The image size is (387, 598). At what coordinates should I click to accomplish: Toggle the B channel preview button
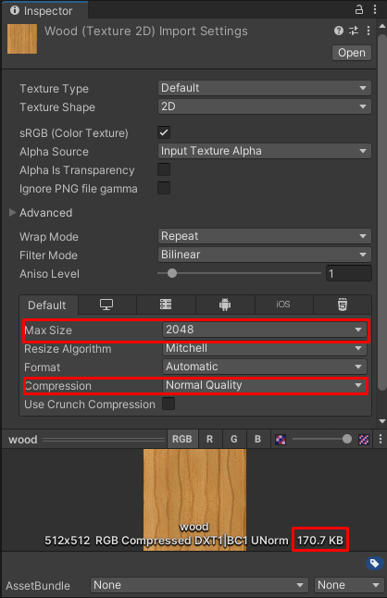pos(257,440)
